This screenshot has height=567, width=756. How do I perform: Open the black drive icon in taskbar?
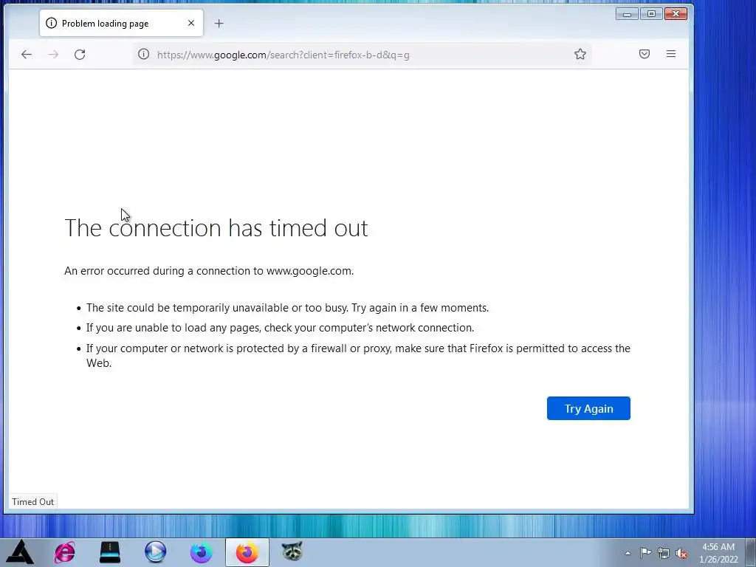click(110, 552)
